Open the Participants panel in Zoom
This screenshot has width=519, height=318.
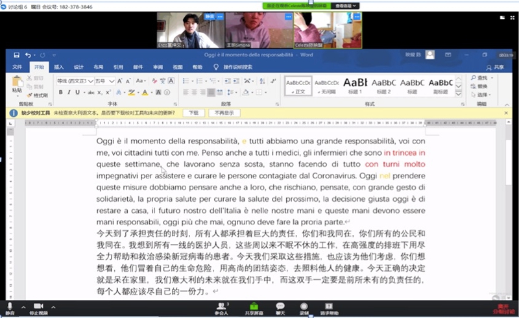pos(221,307)
